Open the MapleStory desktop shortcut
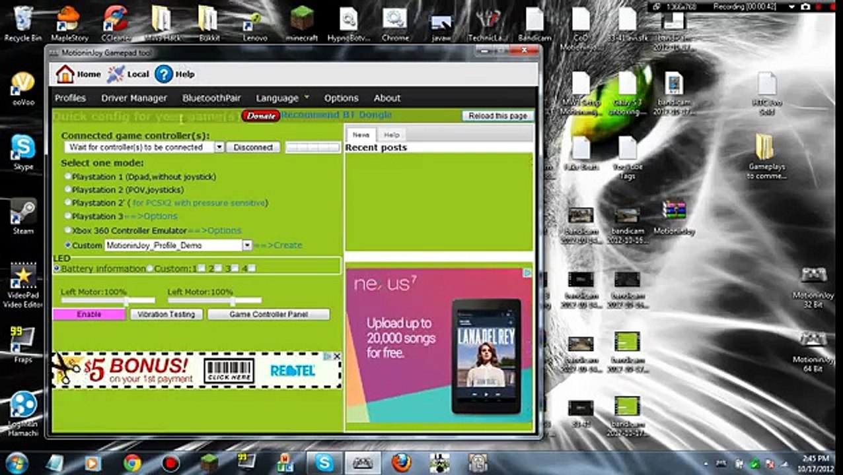843x475 pixels. coord(69,23)
